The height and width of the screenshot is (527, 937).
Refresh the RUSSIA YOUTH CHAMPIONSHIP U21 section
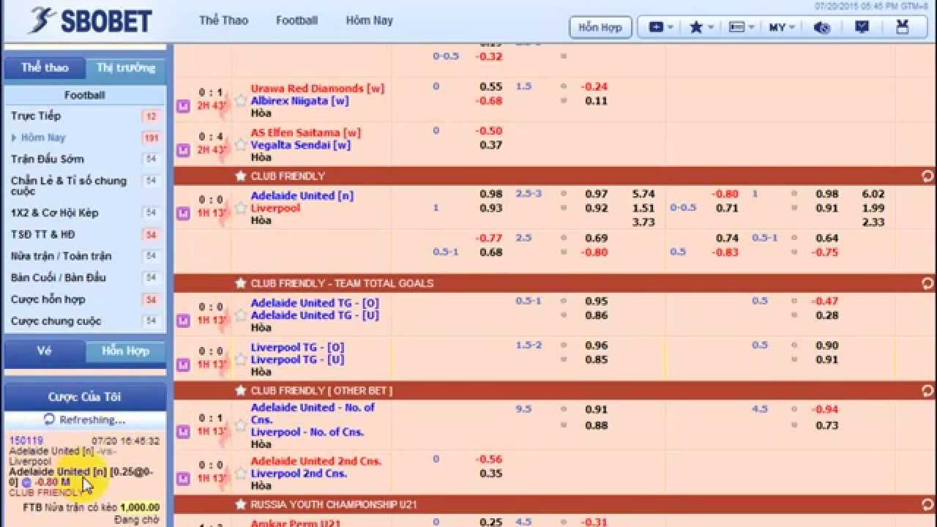(x=927, y=504)
